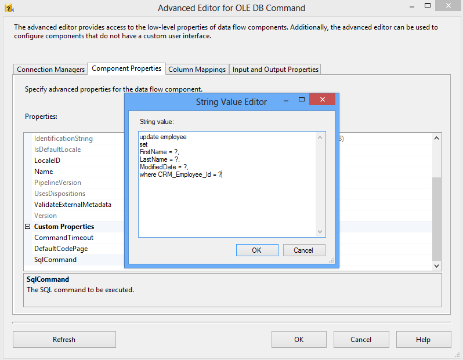Click the Advanced Editor title bar icon
This screenshot has height=360, width=463.
[9, 8]
